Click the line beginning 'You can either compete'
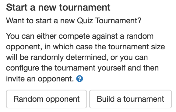Viewport: 176px width, 112px height. coord(80,36)
